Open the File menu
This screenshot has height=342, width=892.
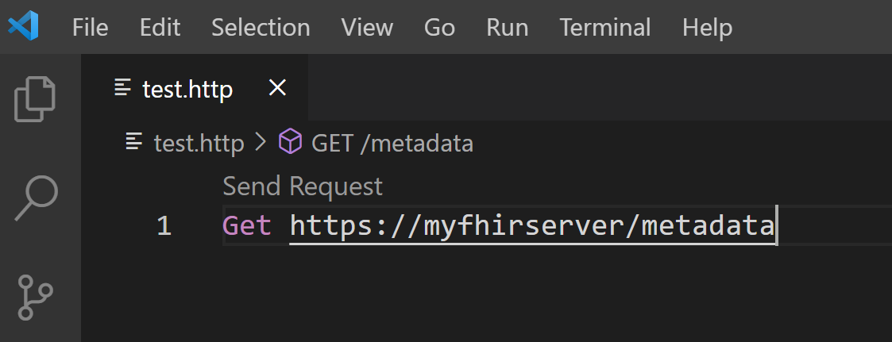(90, 27)
